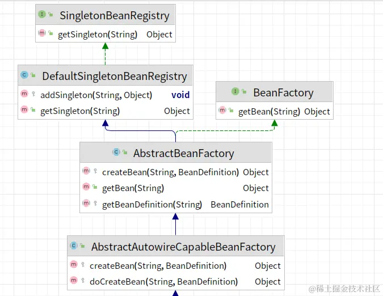Image resolution: width=383 pixels, height=296 pixels.
Task: Click the protected key icon on doCreateBean row
Action: [83, 280]
